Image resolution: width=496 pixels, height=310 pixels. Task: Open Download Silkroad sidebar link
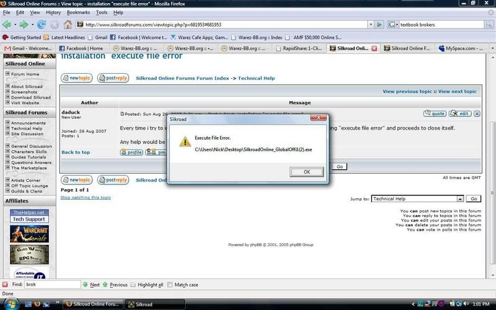point(30,97)
